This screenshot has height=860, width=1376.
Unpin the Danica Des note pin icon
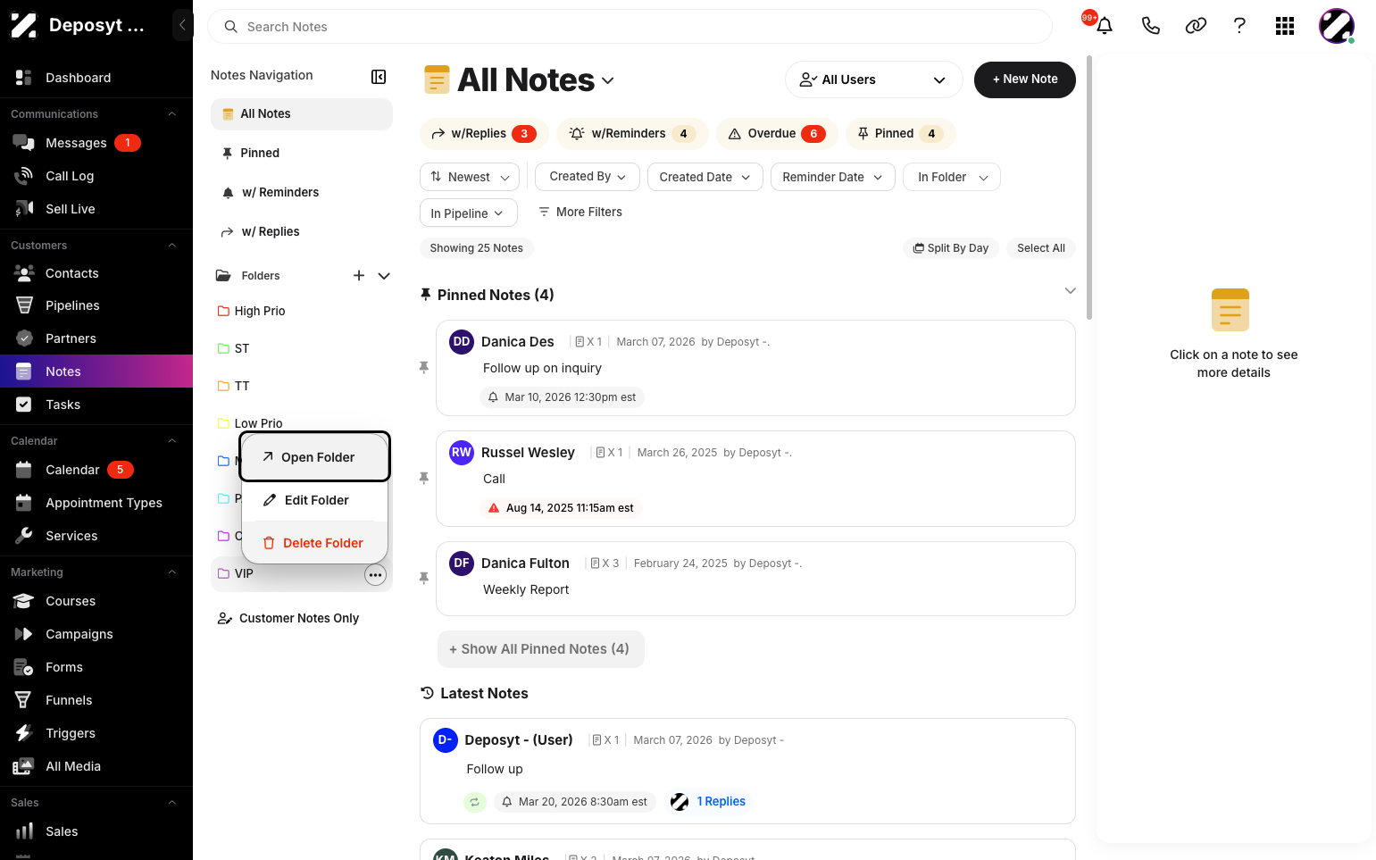pyautogui.click(x=424, y=368)
